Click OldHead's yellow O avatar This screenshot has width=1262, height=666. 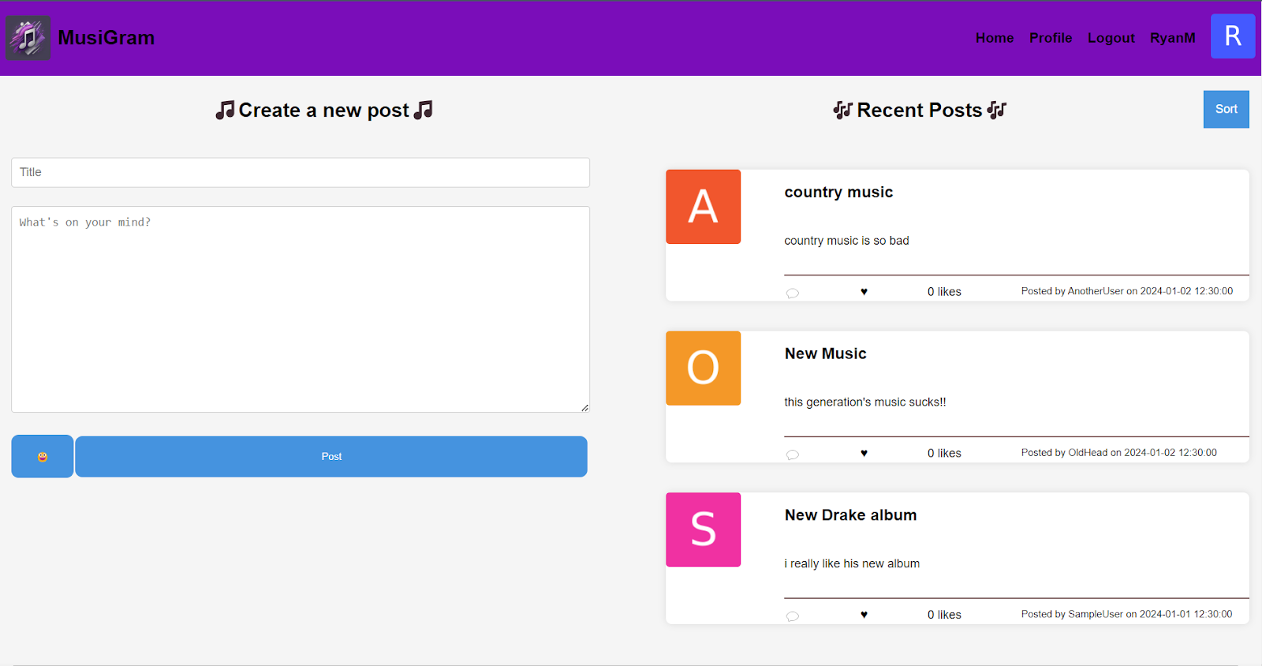[703, 369]
